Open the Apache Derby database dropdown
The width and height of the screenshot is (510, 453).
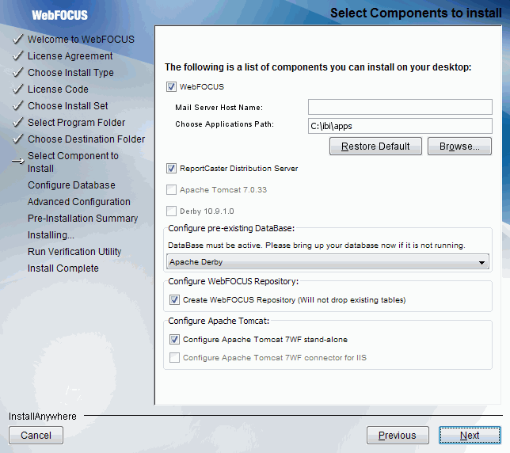pyautogui.click(x=328, y=262)
